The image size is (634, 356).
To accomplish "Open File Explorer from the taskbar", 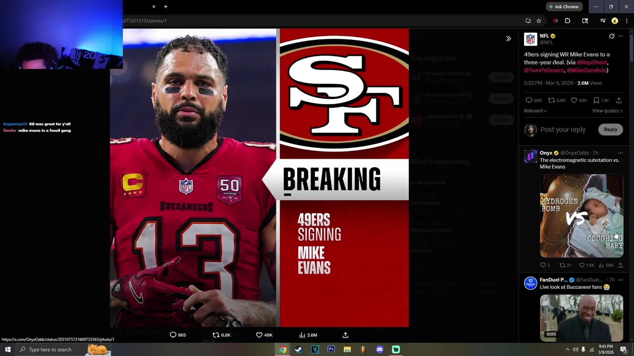I will (x=347, y=350).
